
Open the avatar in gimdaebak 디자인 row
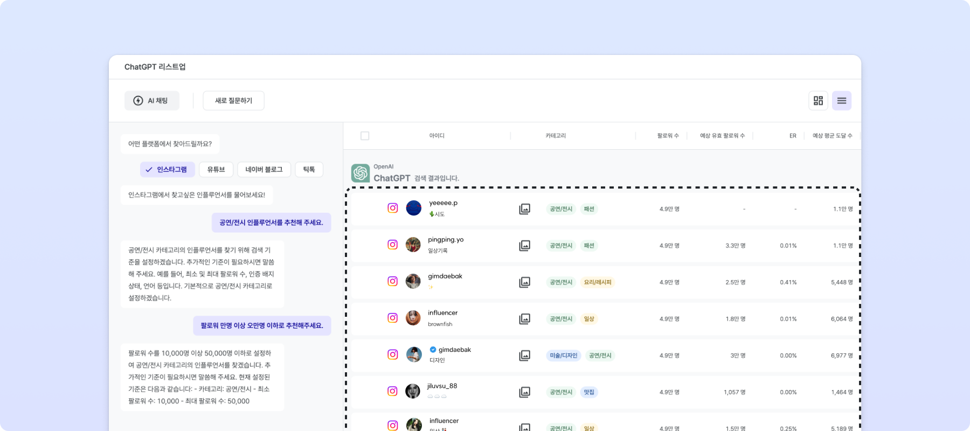(413, 354)
